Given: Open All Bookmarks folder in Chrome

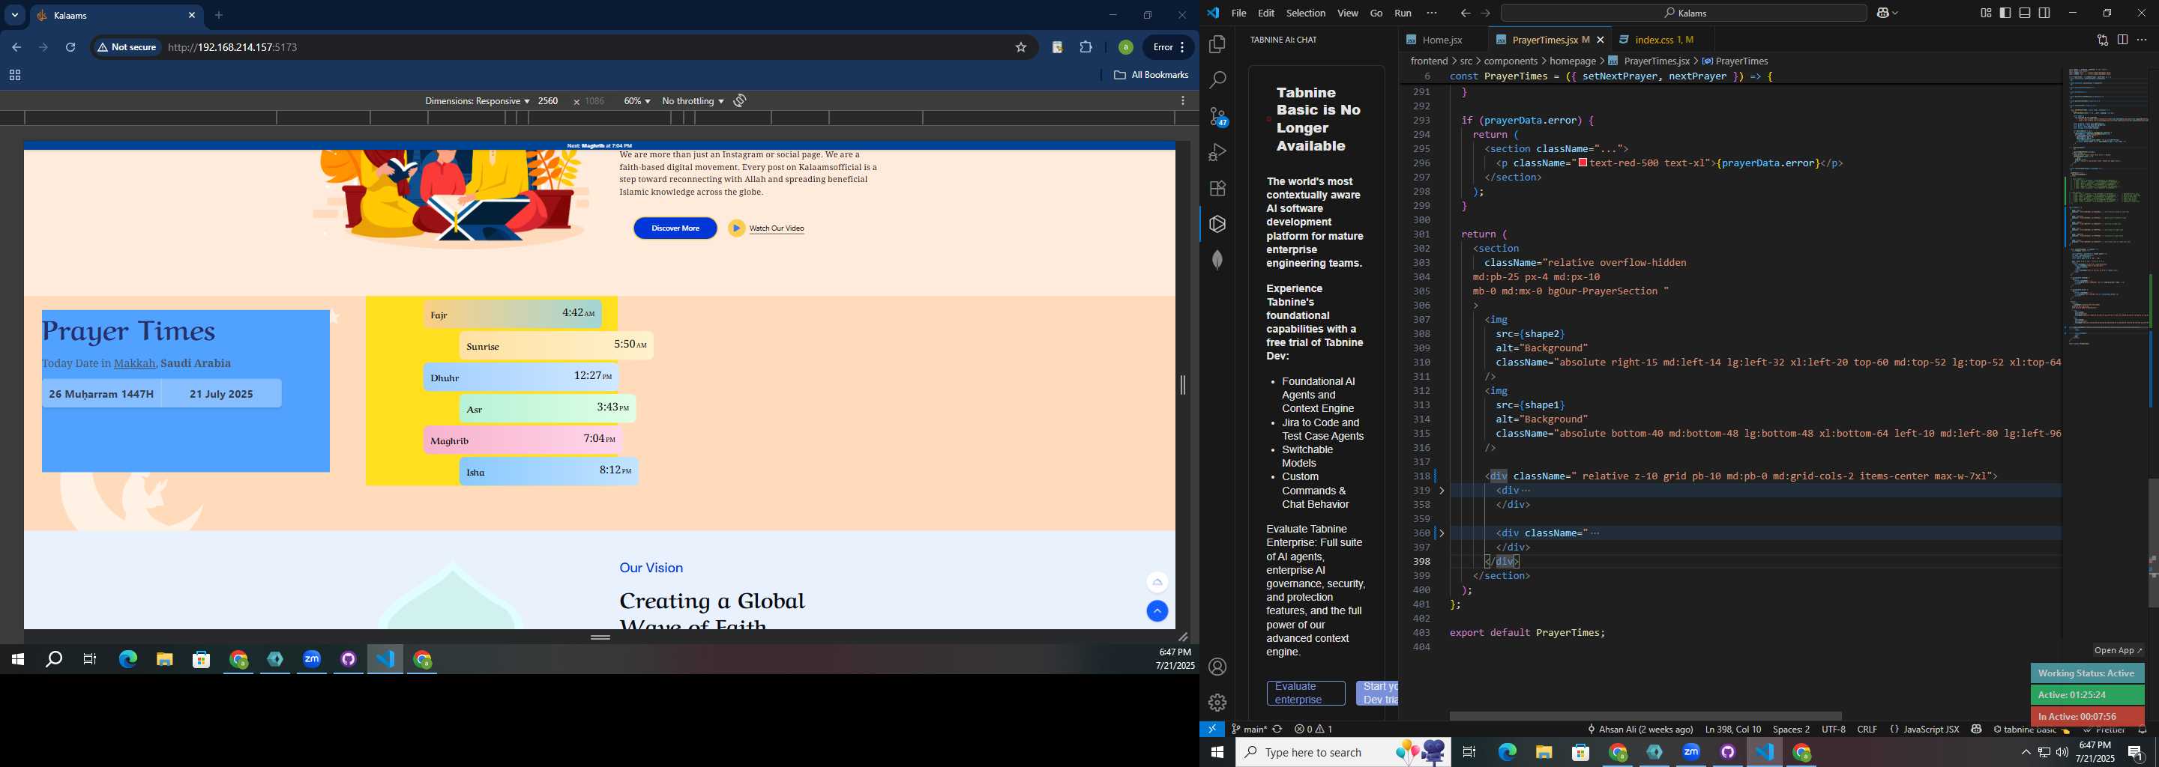Looking at the screenshot, I should click(x=1151, y=76).
